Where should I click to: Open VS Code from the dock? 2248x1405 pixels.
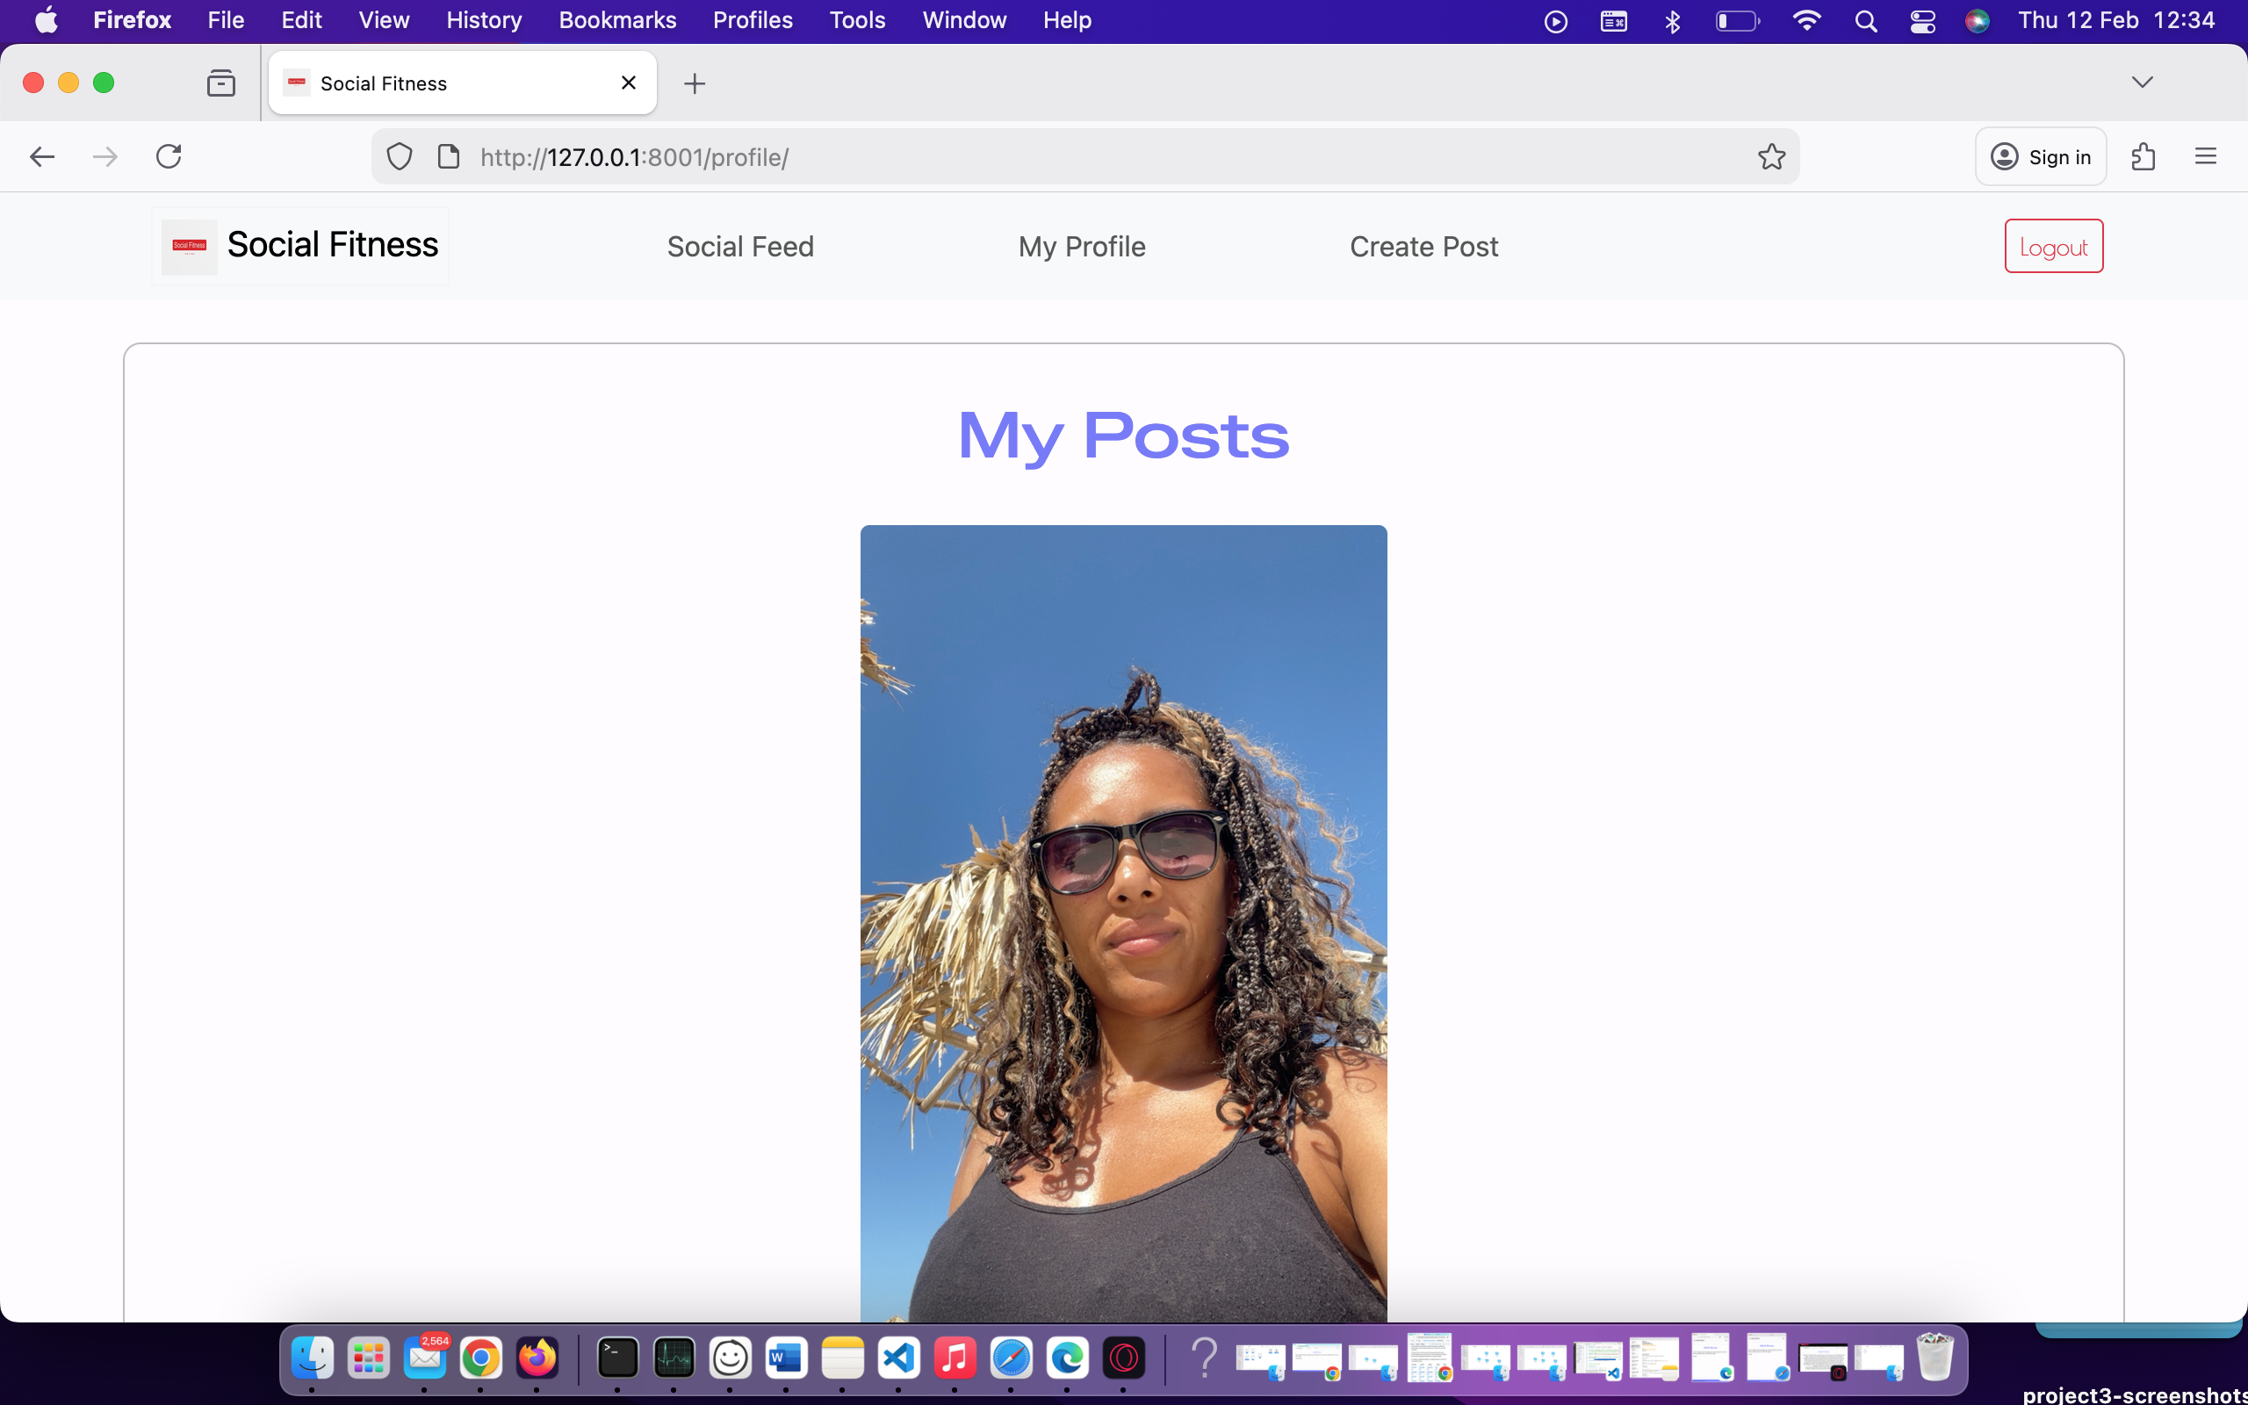[x=898, y=1358]
